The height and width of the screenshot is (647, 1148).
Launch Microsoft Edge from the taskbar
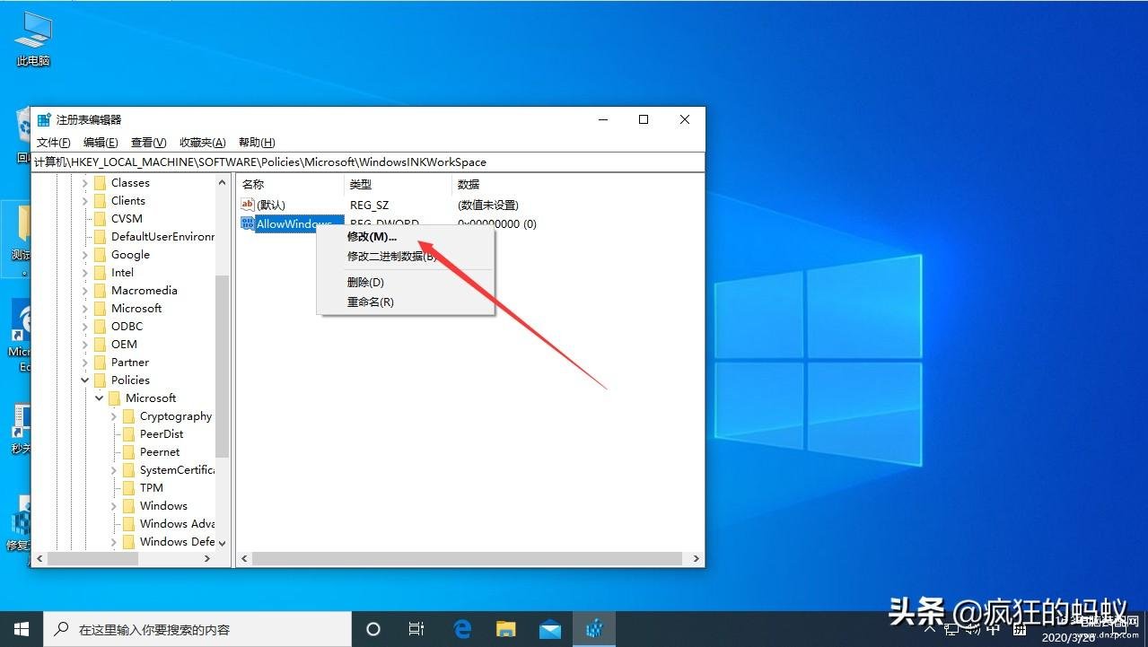click(x=462, y=629)
